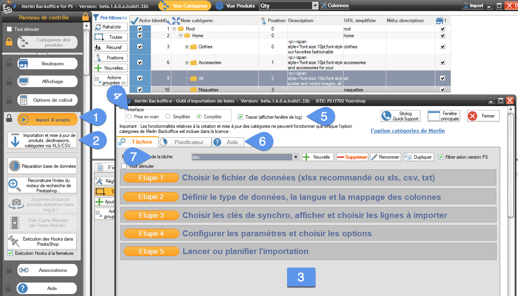The image size is (518, 296).
Task: Select the Simplifiée interface radio button
Action: coord(168,117)
